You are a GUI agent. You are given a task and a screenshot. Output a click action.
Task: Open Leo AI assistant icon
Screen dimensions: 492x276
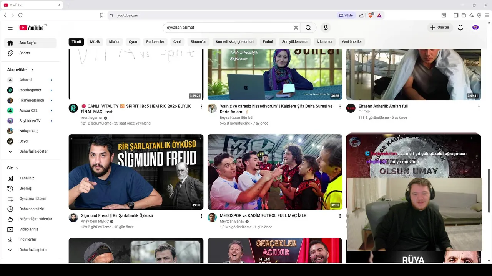click(x=471, y=15)
